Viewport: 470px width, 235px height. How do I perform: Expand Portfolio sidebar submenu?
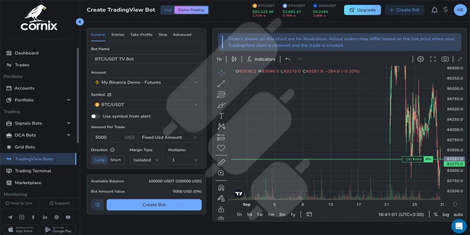coord(69,100)
